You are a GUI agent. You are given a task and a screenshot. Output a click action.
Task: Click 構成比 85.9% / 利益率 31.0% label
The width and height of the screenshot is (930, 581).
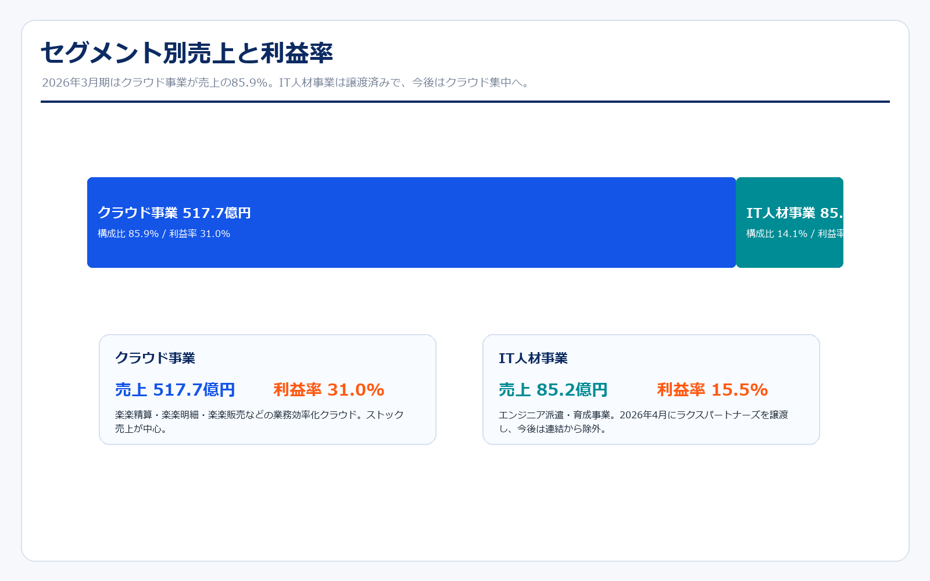[164, 234]
